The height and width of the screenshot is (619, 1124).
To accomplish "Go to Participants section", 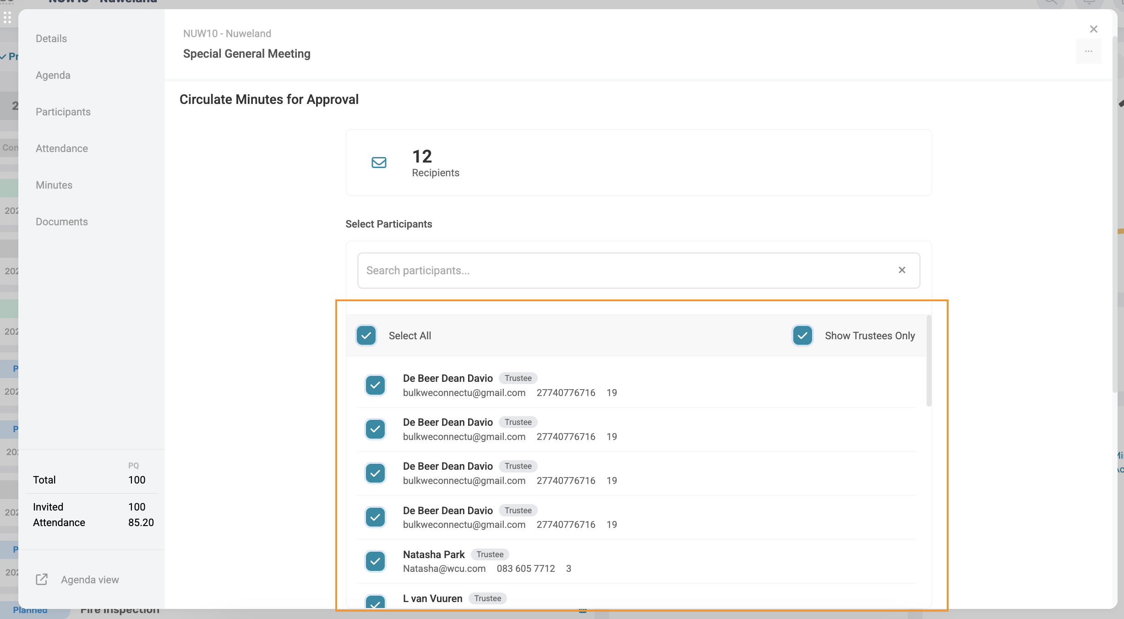I will coord(63,112).
